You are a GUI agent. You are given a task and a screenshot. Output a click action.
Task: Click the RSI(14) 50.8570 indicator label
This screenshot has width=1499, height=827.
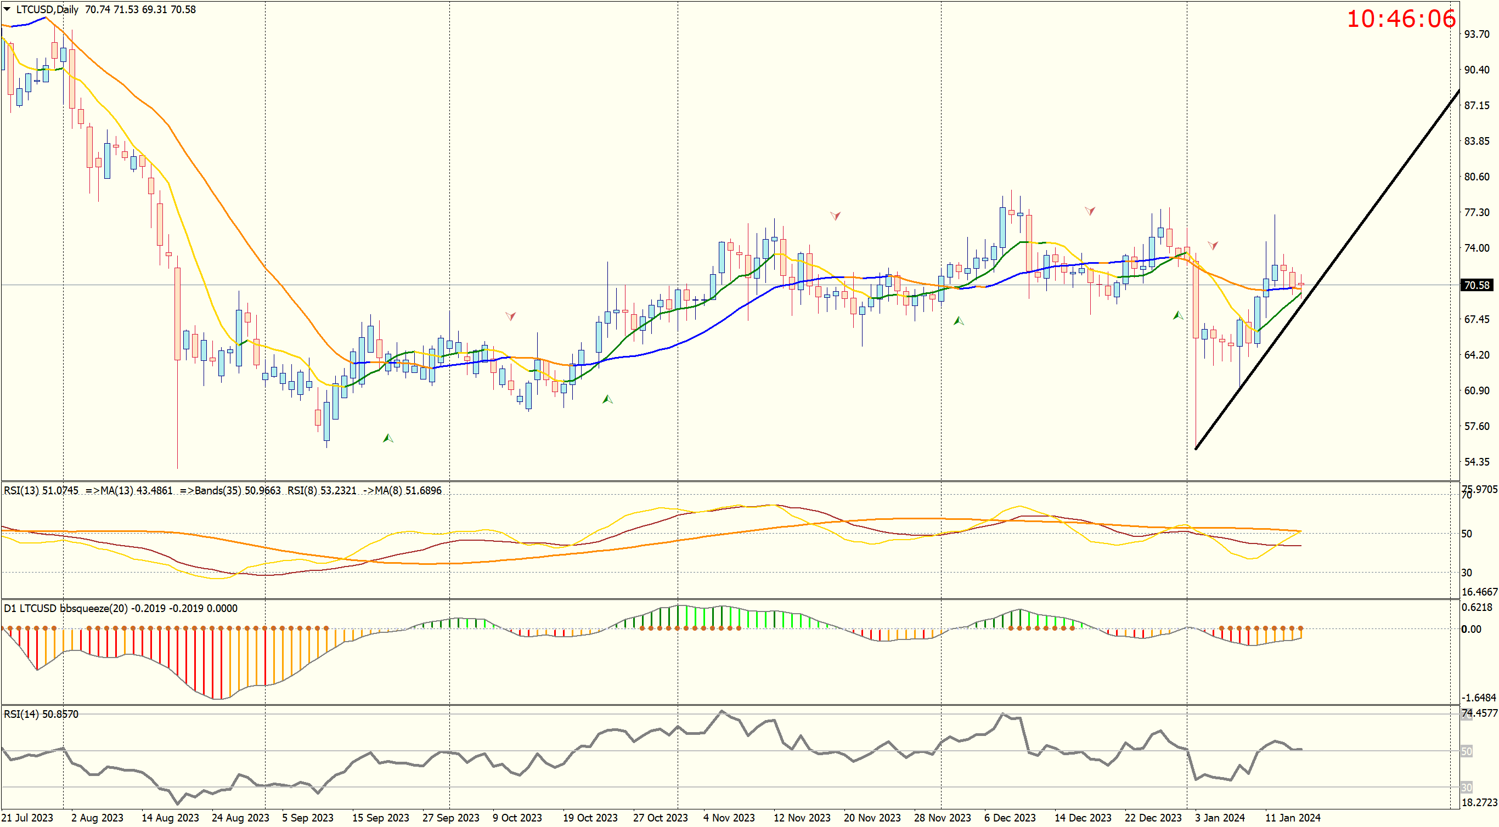(x=41, y=714)
